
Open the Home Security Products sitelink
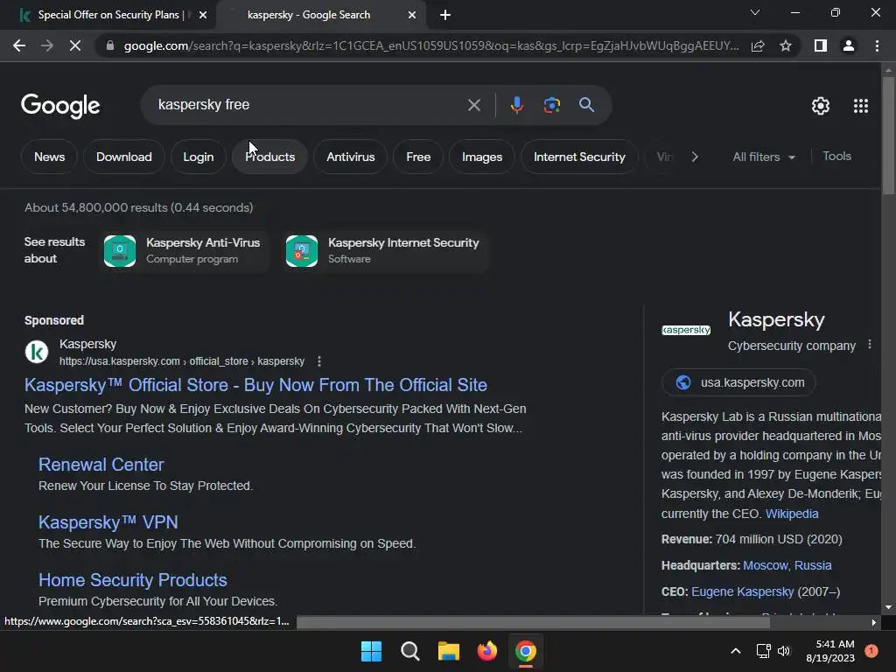133,580
